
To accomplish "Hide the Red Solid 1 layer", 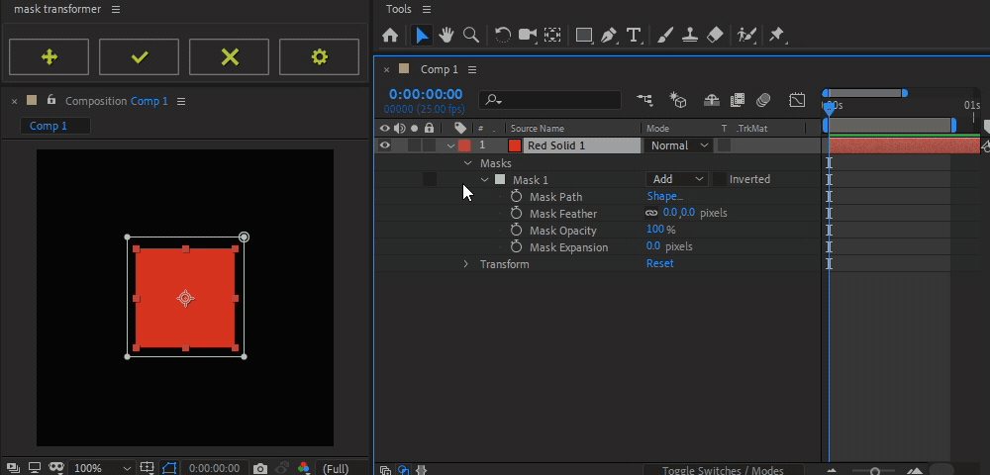I will 385,145.
